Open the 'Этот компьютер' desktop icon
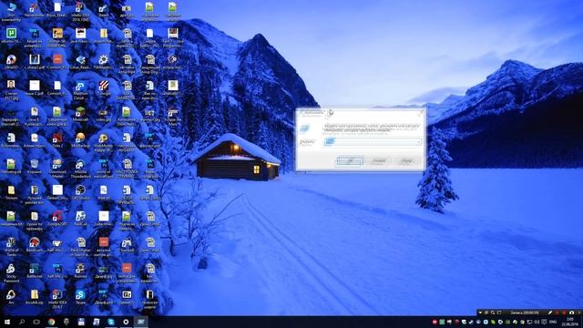Viewport: 583px width, 328px height. 11,11
